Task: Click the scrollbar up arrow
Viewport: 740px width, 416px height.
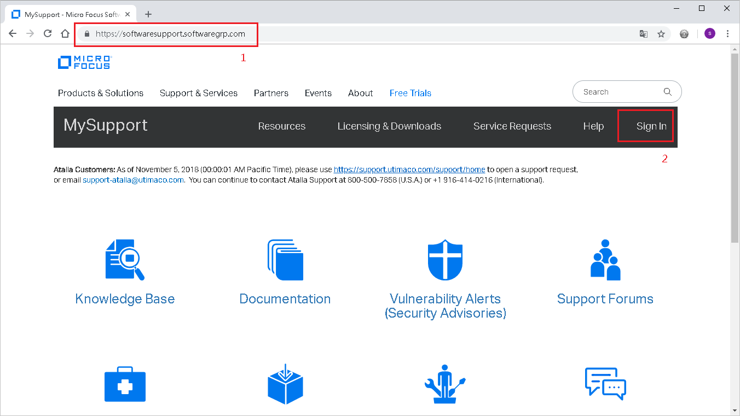Action: [735, 49]
